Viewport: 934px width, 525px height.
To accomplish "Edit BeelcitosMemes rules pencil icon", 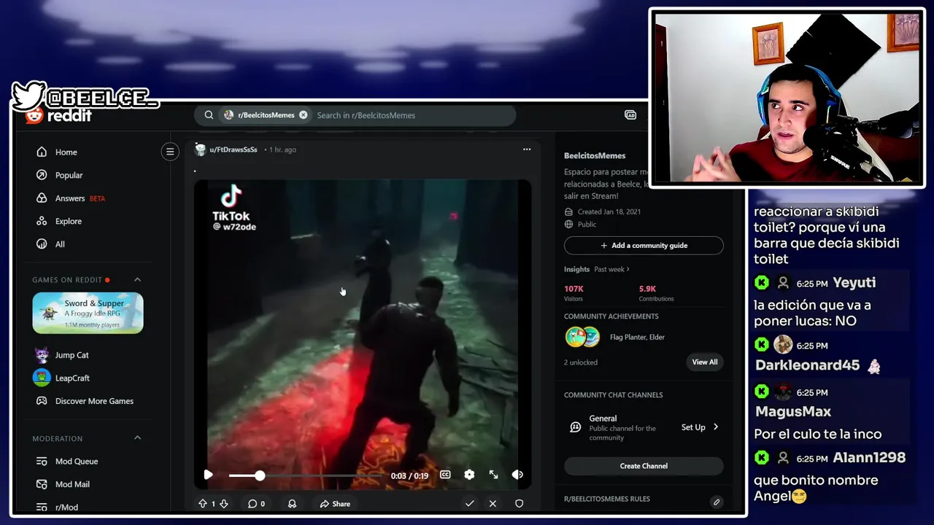I will 717,502.
